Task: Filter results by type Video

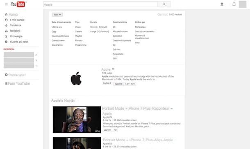Action: [x=78, y=27]
